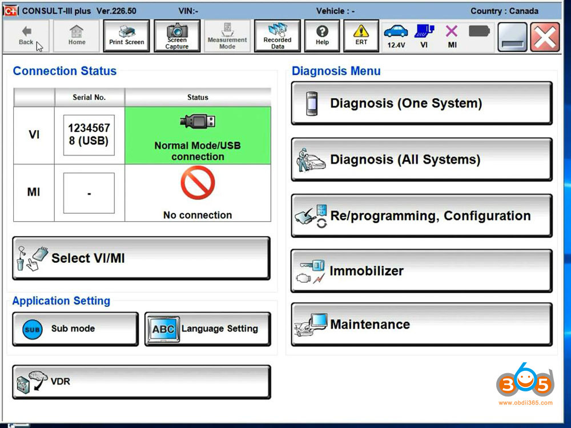Open Recorded Data from the toolbar

278,36
